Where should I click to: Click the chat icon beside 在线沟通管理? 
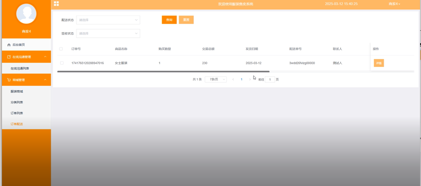(x=9, y=57)
